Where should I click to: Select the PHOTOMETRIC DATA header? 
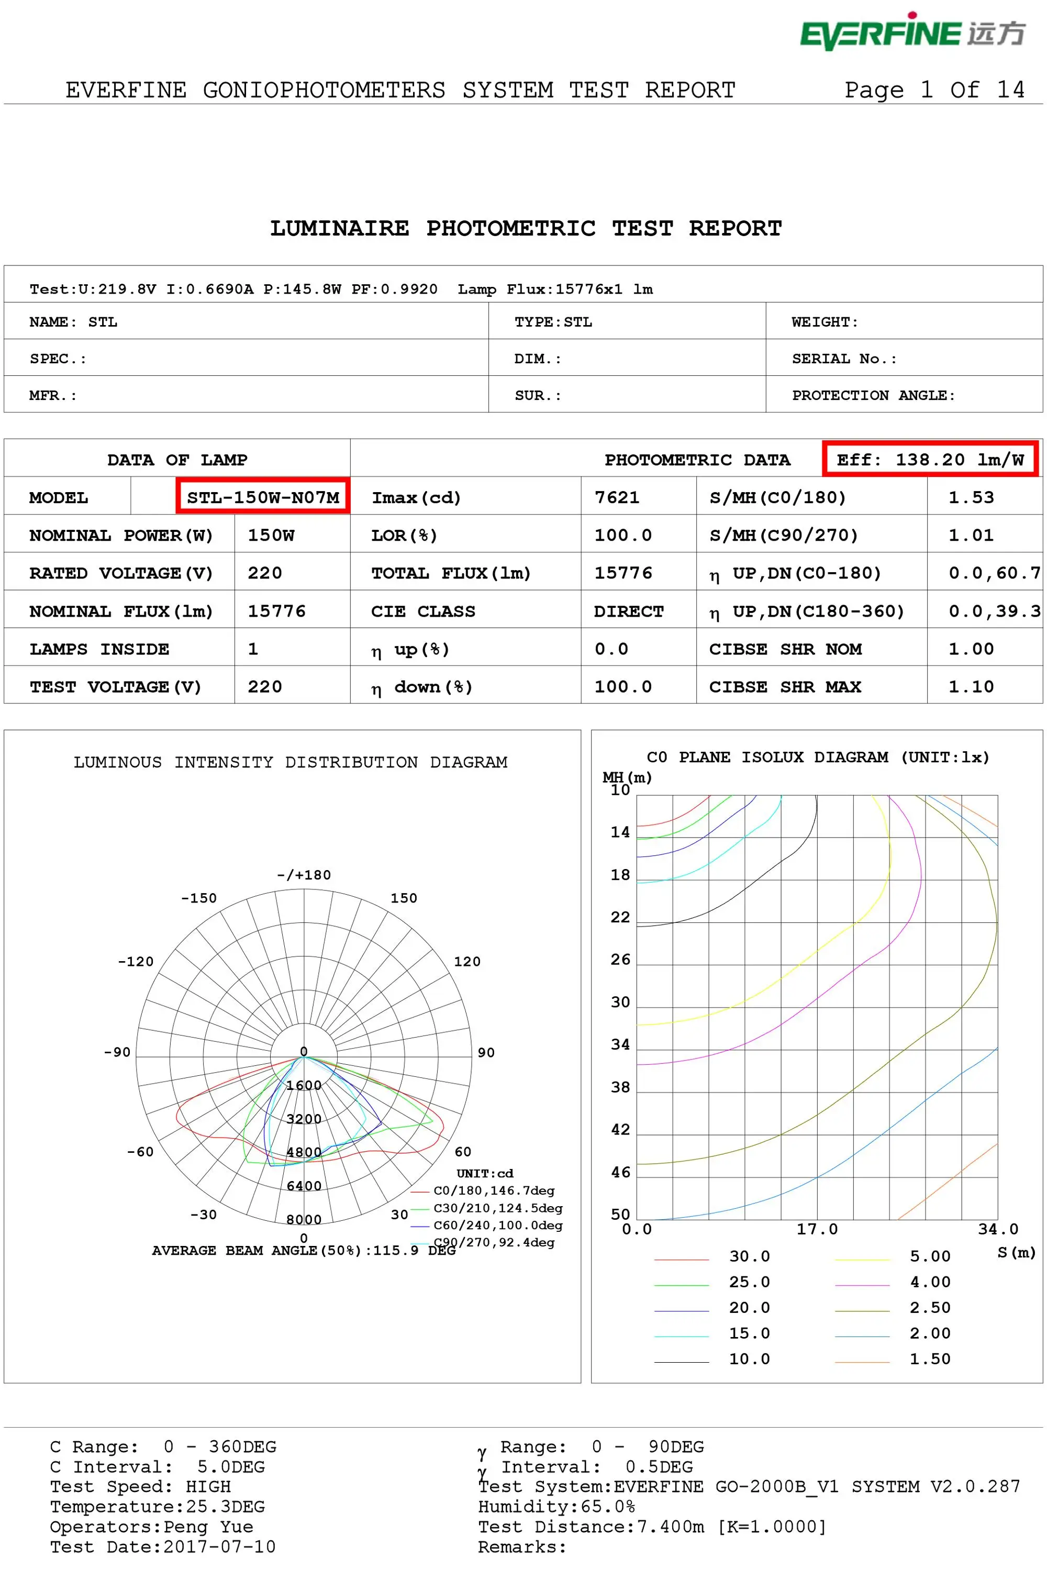click(697, 460)
